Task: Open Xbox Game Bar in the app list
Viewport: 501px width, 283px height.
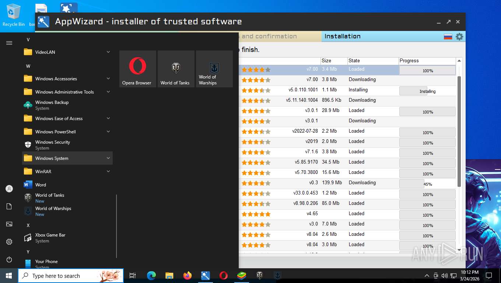Action: tap(67, 238)
